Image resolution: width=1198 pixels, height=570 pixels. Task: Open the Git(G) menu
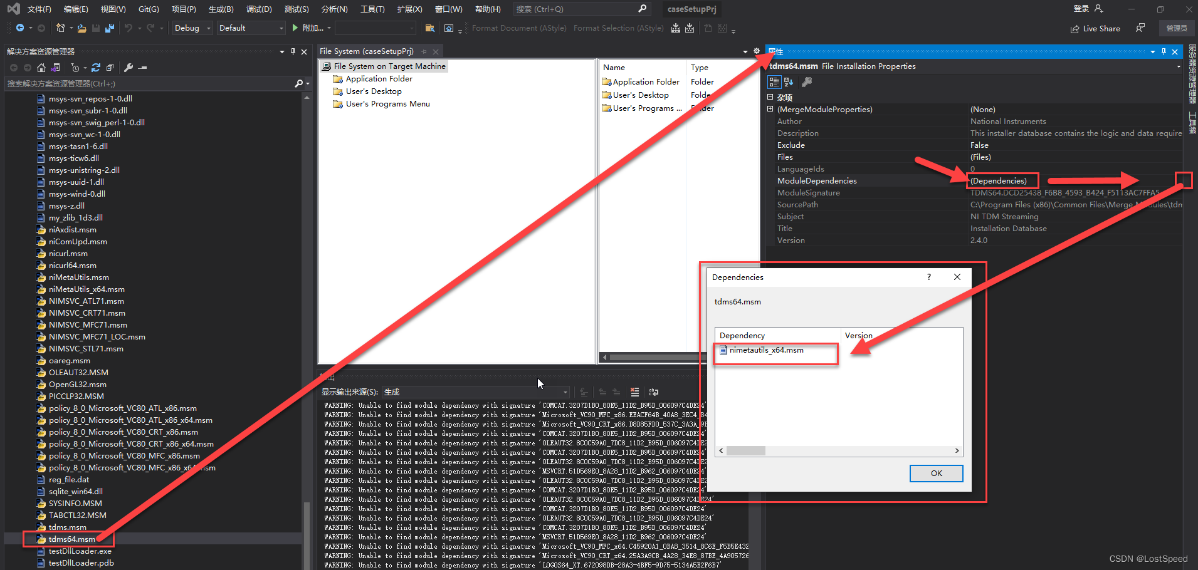coord(149,9)
